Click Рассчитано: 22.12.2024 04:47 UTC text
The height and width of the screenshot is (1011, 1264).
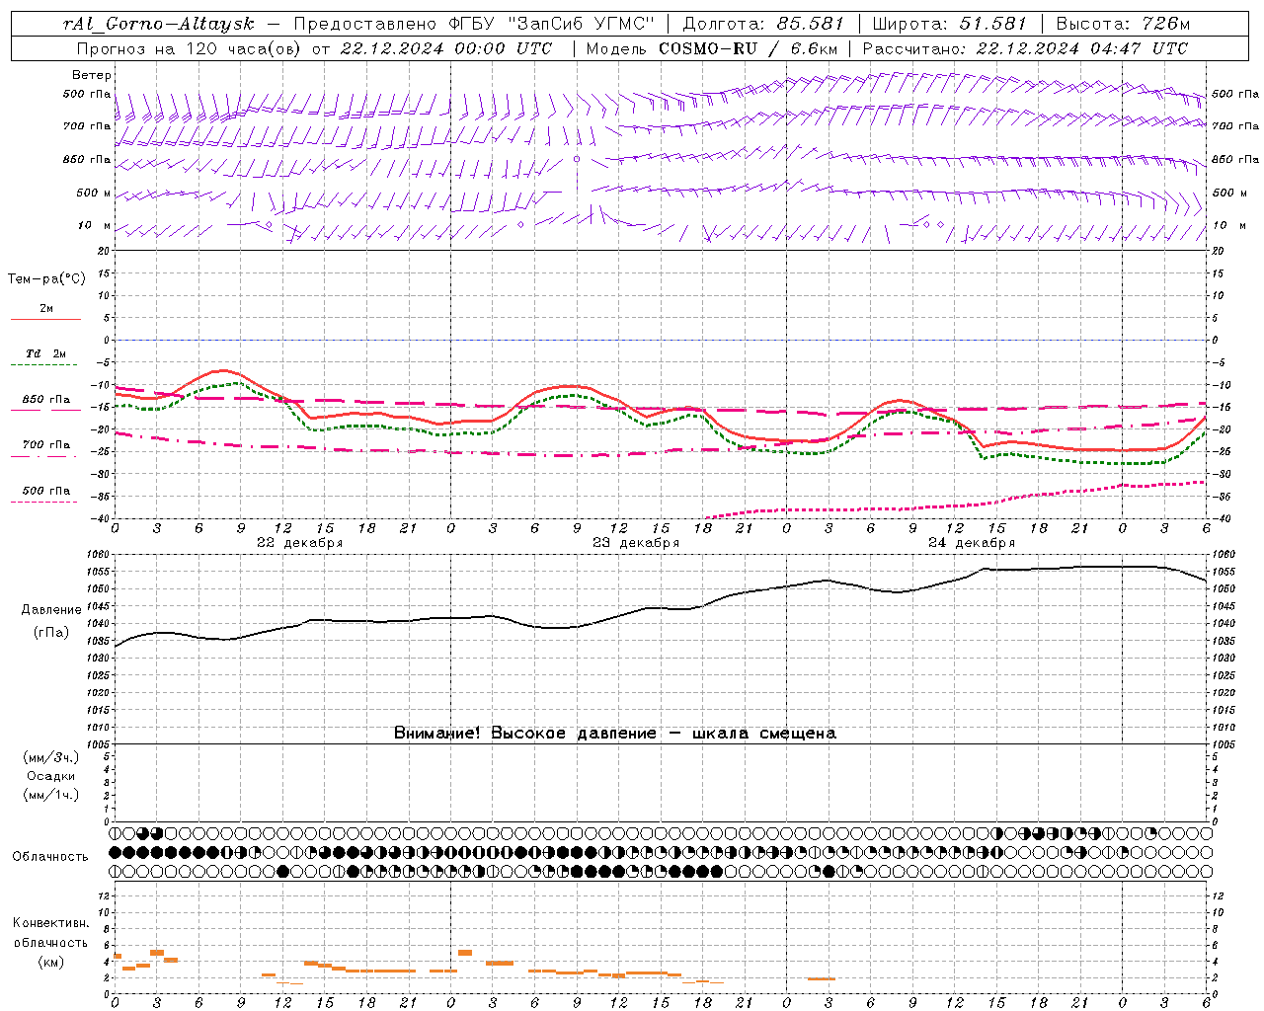[x=1025, y=48]
